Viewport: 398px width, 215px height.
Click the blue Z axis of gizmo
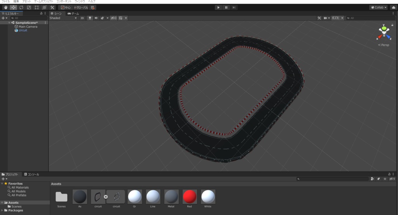(389, 37)
